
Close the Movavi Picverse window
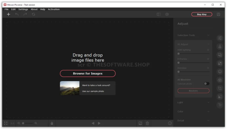tap(220, 5)
